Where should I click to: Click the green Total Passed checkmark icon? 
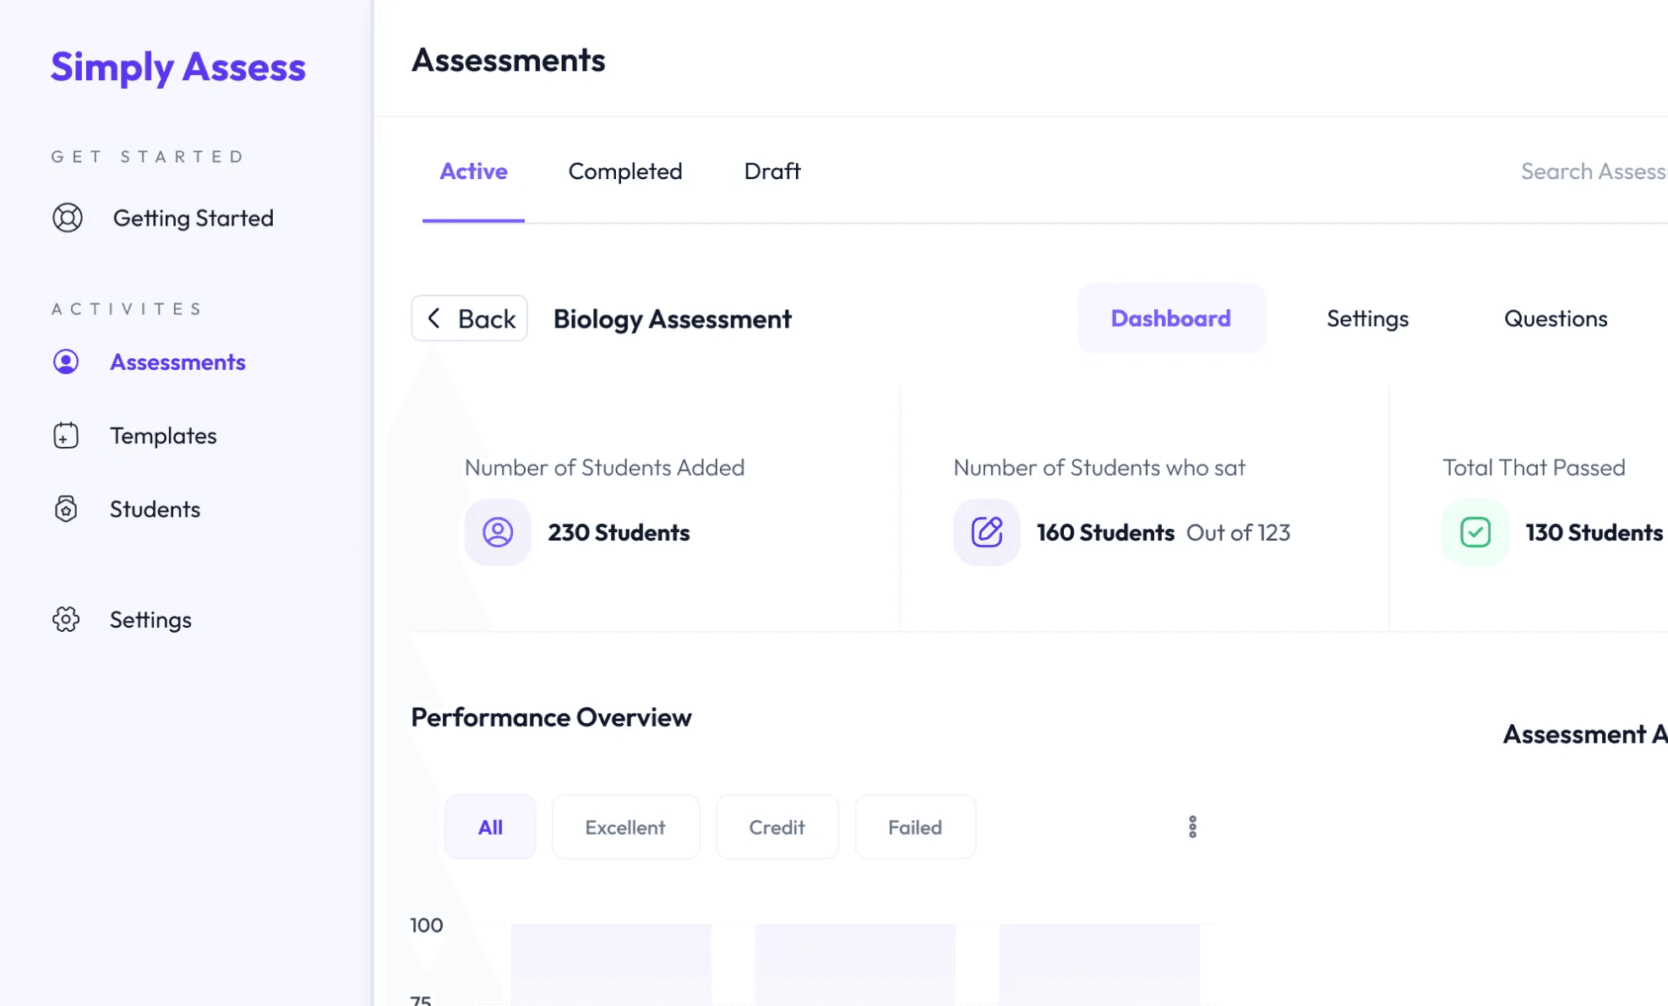click(1474, 532)
